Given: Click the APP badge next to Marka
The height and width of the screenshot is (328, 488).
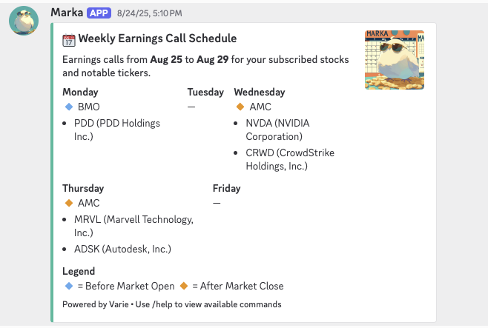Looking at the screenshot, I should click(99, 13).
